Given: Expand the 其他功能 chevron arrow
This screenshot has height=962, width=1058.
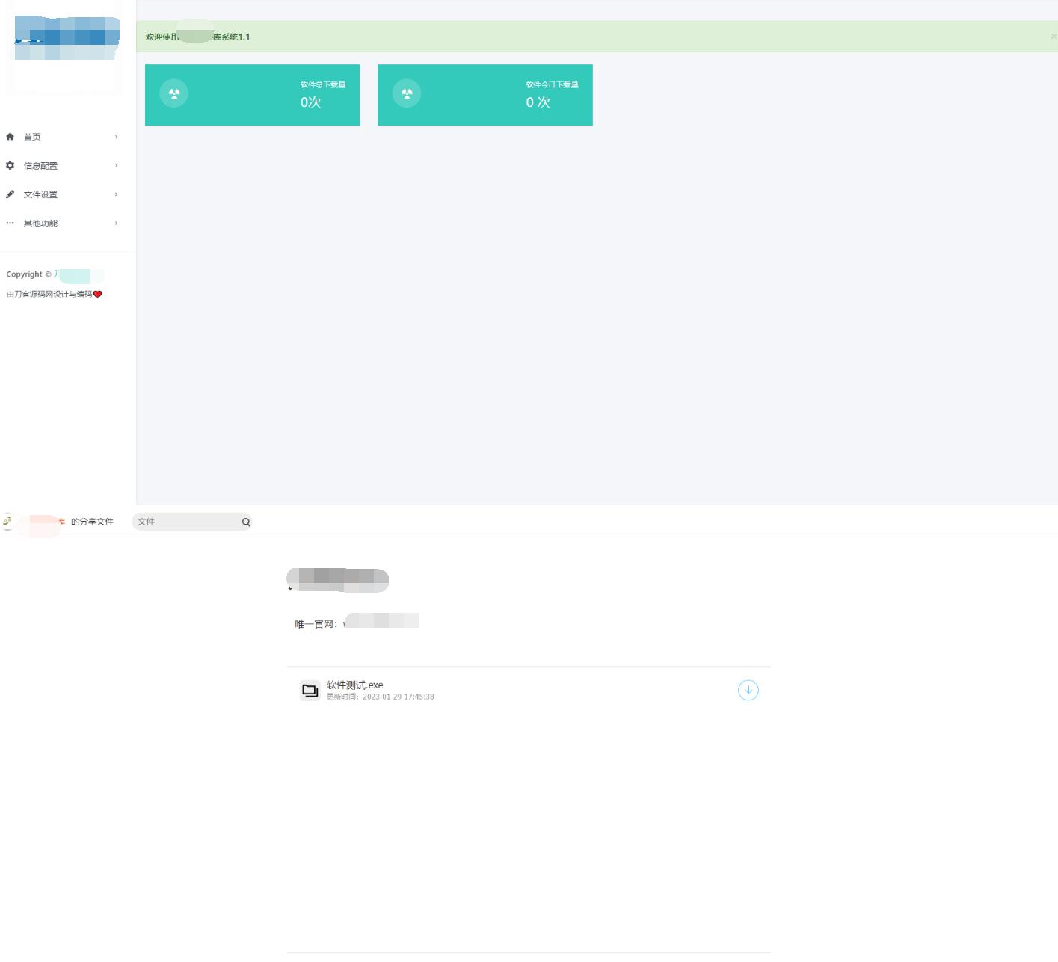Looking at the screenshot, I should (116, 223).
